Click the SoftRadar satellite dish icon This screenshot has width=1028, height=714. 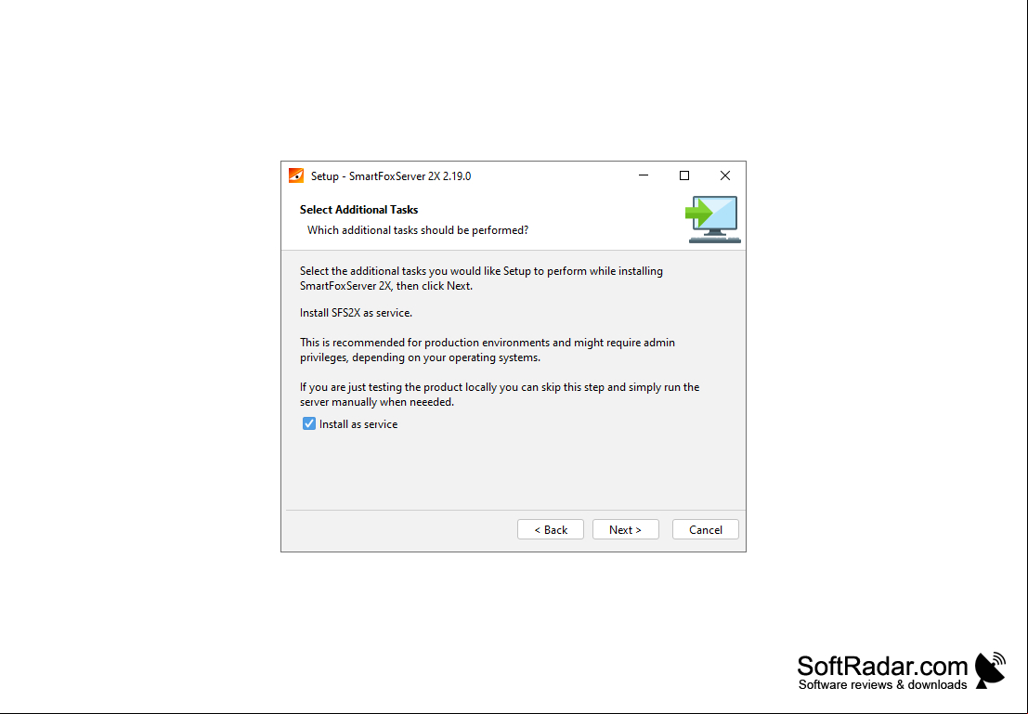[990, 670]
